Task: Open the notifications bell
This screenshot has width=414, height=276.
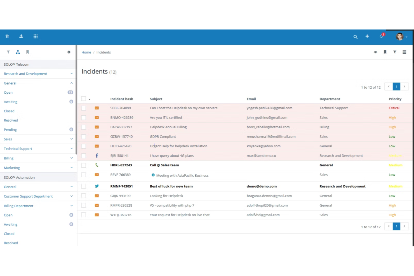Action: coord(381,37)
